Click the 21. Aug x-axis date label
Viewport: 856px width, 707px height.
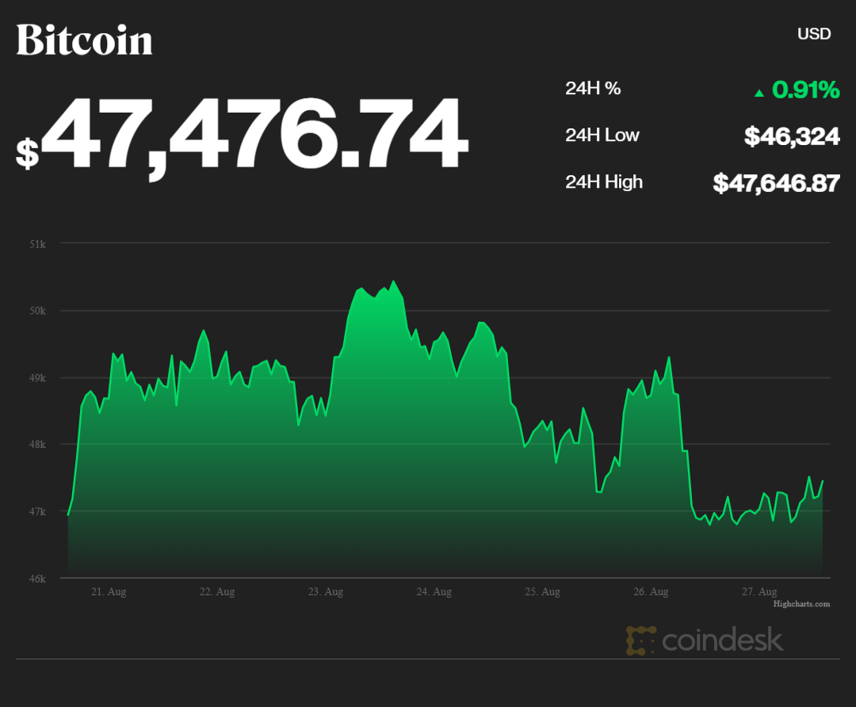pyautogui.click(x=109, y=592)
